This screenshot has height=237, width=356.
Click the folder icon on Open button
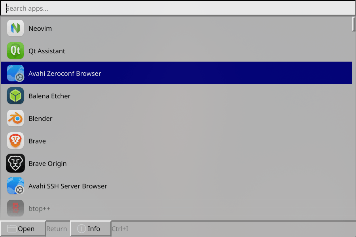(11, 229)
